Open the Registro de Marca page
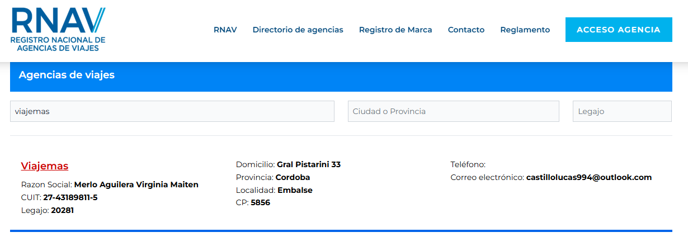The height and width of the screenshot is (251, 688). pyautogui.click(x=395, y=30)
